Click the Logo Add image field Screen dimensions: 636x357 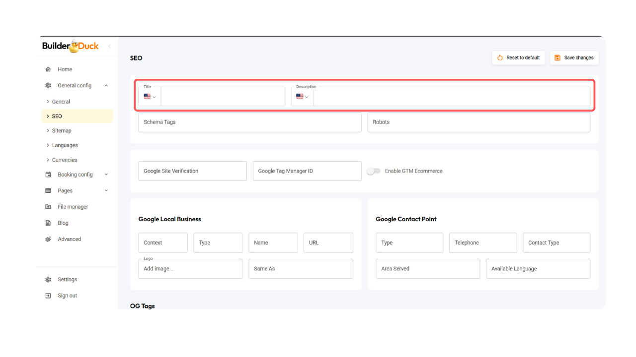[190, 269]
